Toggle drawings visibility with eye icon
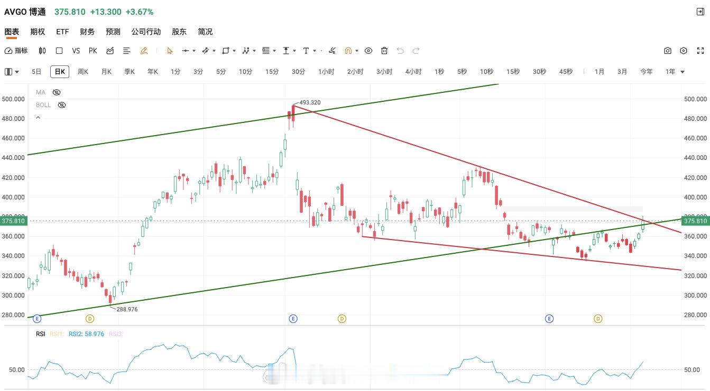 368,51
